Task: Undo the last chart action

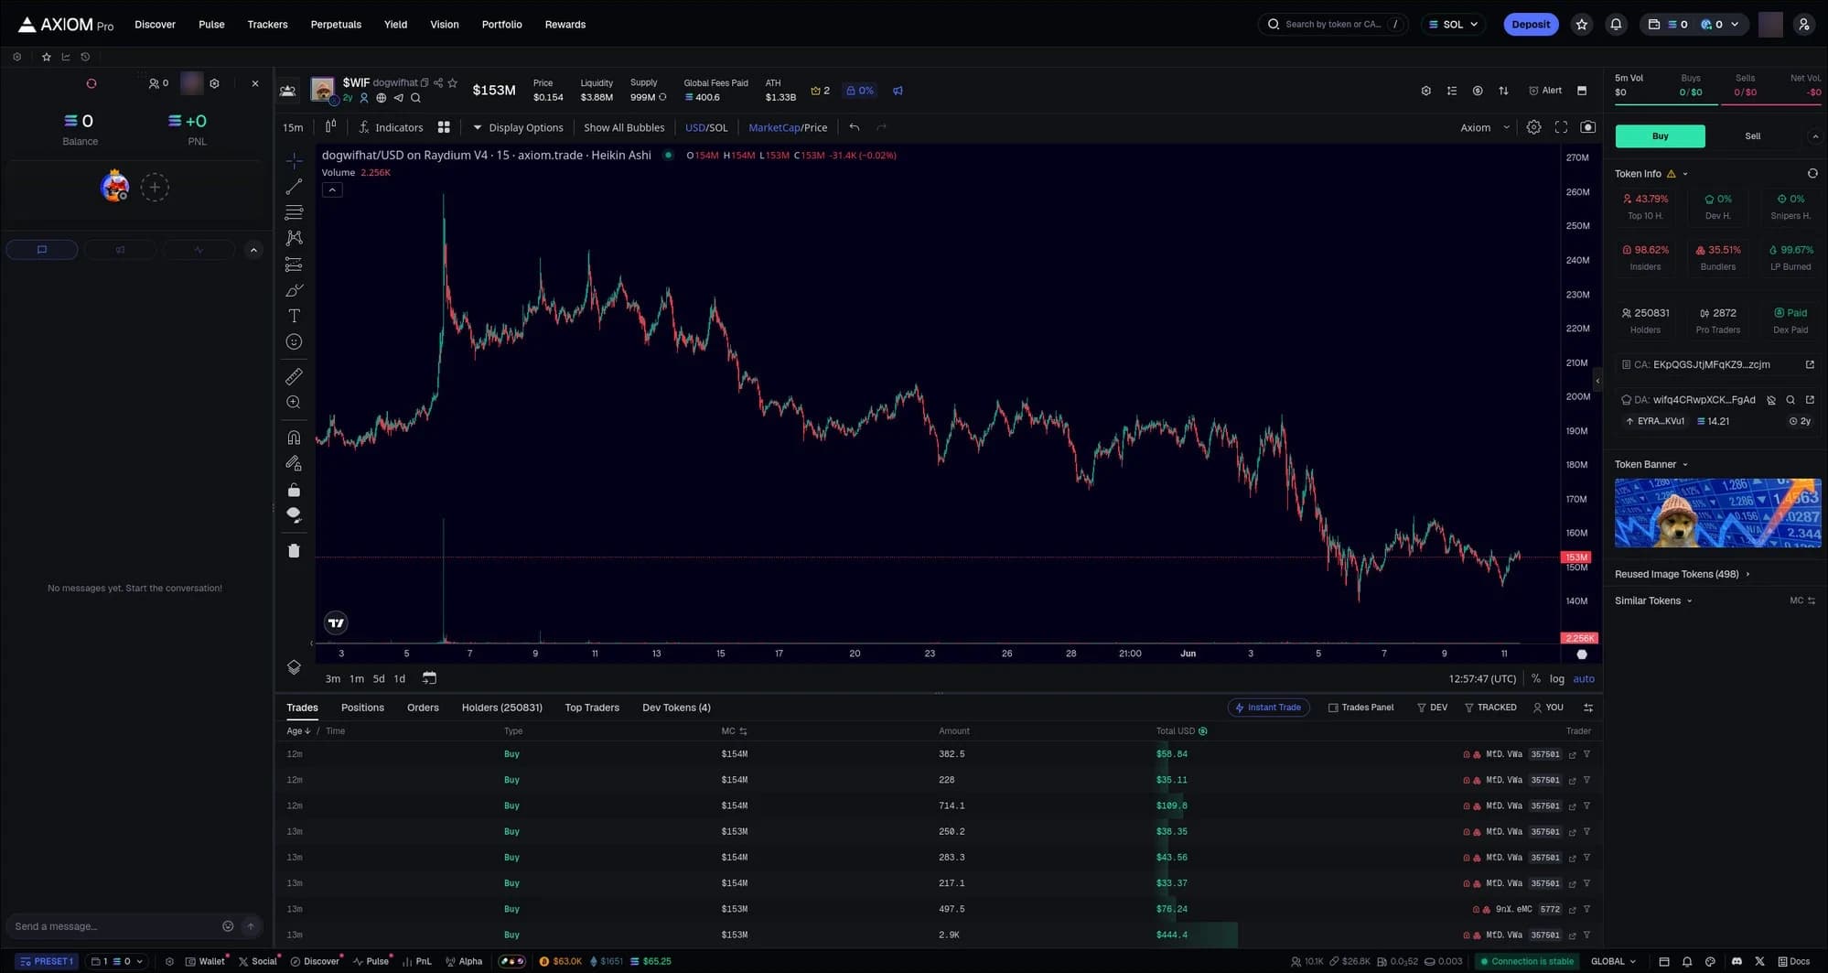Action: coord(855,127)
